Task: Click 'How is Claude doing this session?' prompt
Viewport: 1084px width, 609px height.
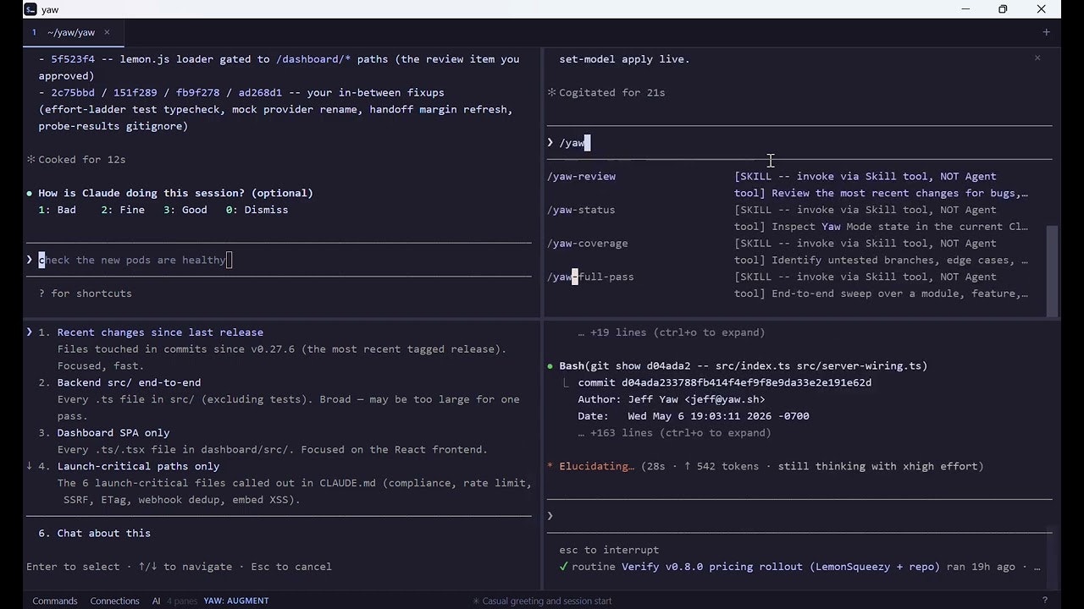Action: click(x=175, y=193)
